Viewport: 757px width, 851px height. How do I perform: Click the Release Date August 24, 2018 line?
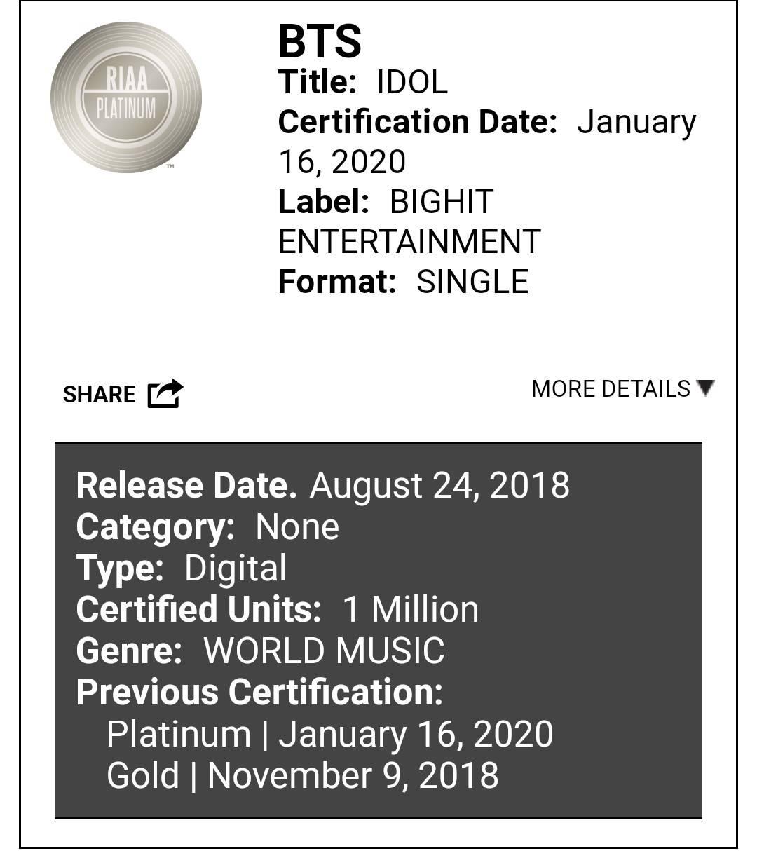[322, 485]
